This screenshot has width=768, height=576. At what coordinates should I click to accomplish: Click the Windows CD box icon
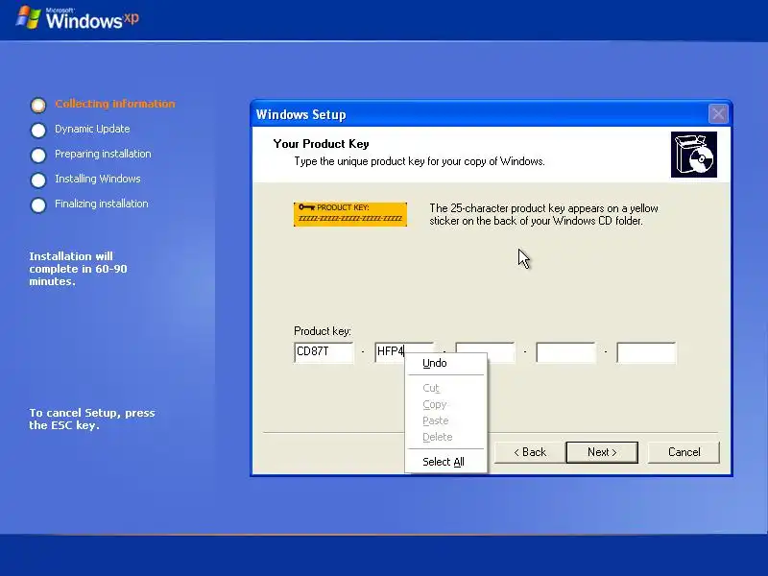tap(693, 155)
